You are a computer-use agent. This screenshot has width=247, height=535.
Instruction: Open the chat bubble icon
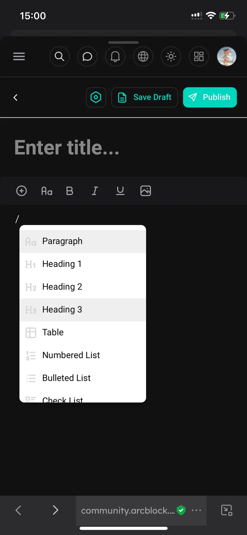click(87, 57)
